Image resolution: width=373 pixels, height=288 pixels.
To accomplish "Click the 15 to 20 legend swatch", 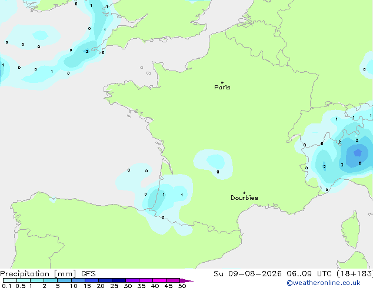I will point(92,280).
